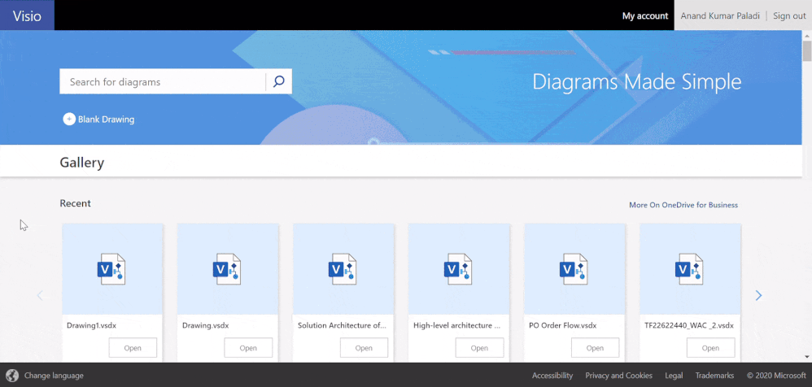Screen dimensions: 812x387
Task: Open the Privacy and Cookies page
Action: (x=619, y=376)
